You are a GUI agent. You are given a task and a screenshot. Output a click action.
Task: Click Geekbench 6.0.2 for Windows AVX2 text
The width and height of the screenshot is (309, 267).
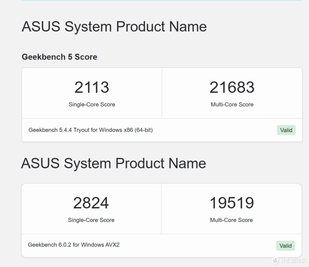[x=74, y=245]
